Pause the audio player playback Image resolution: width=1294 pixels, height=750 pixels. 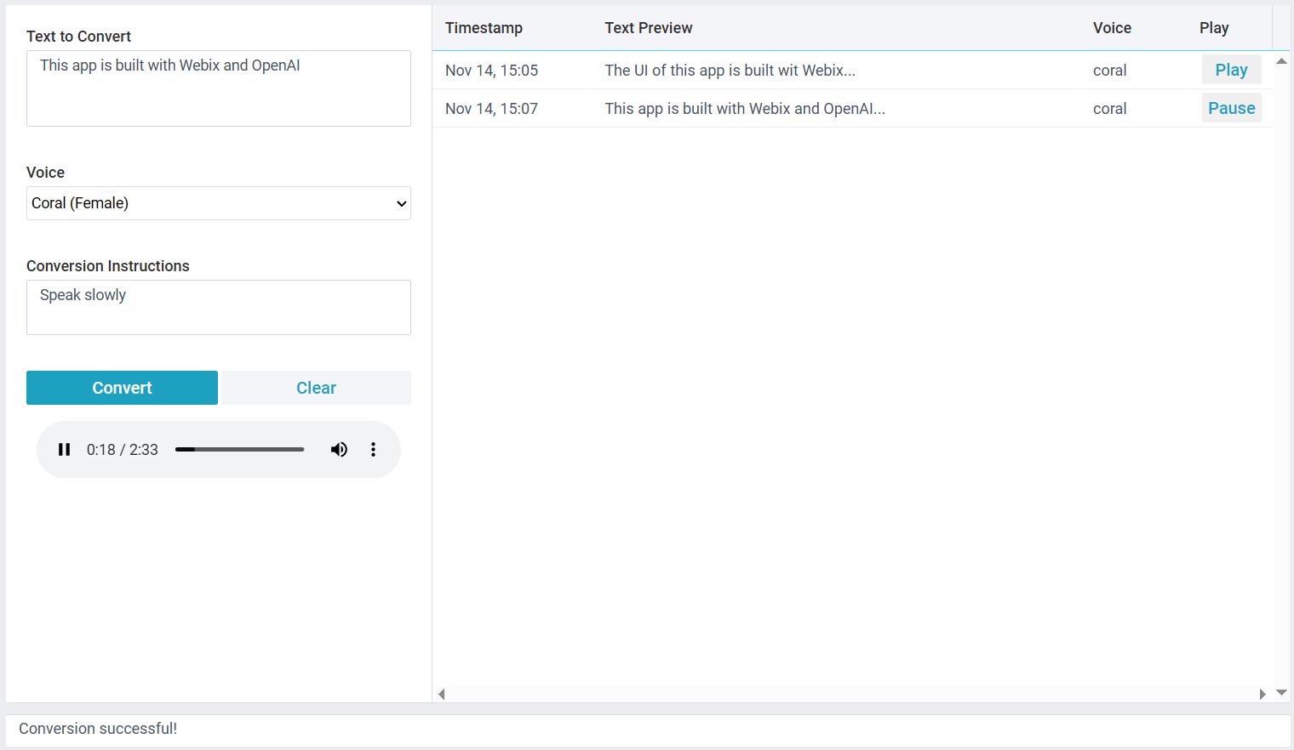point(64,450)
